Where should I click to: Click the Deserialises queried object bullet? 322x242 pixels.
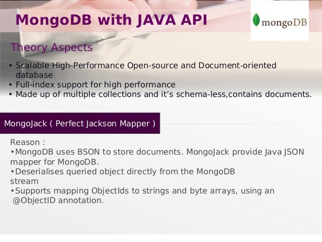coord(123,171)
